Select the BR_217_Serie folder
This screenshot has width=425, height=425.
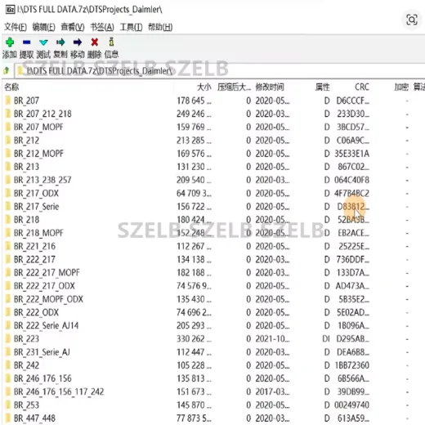coord(37,206)
